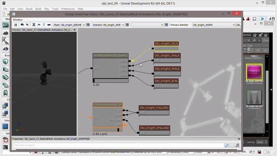Click the properties search input field

[118, 145]
